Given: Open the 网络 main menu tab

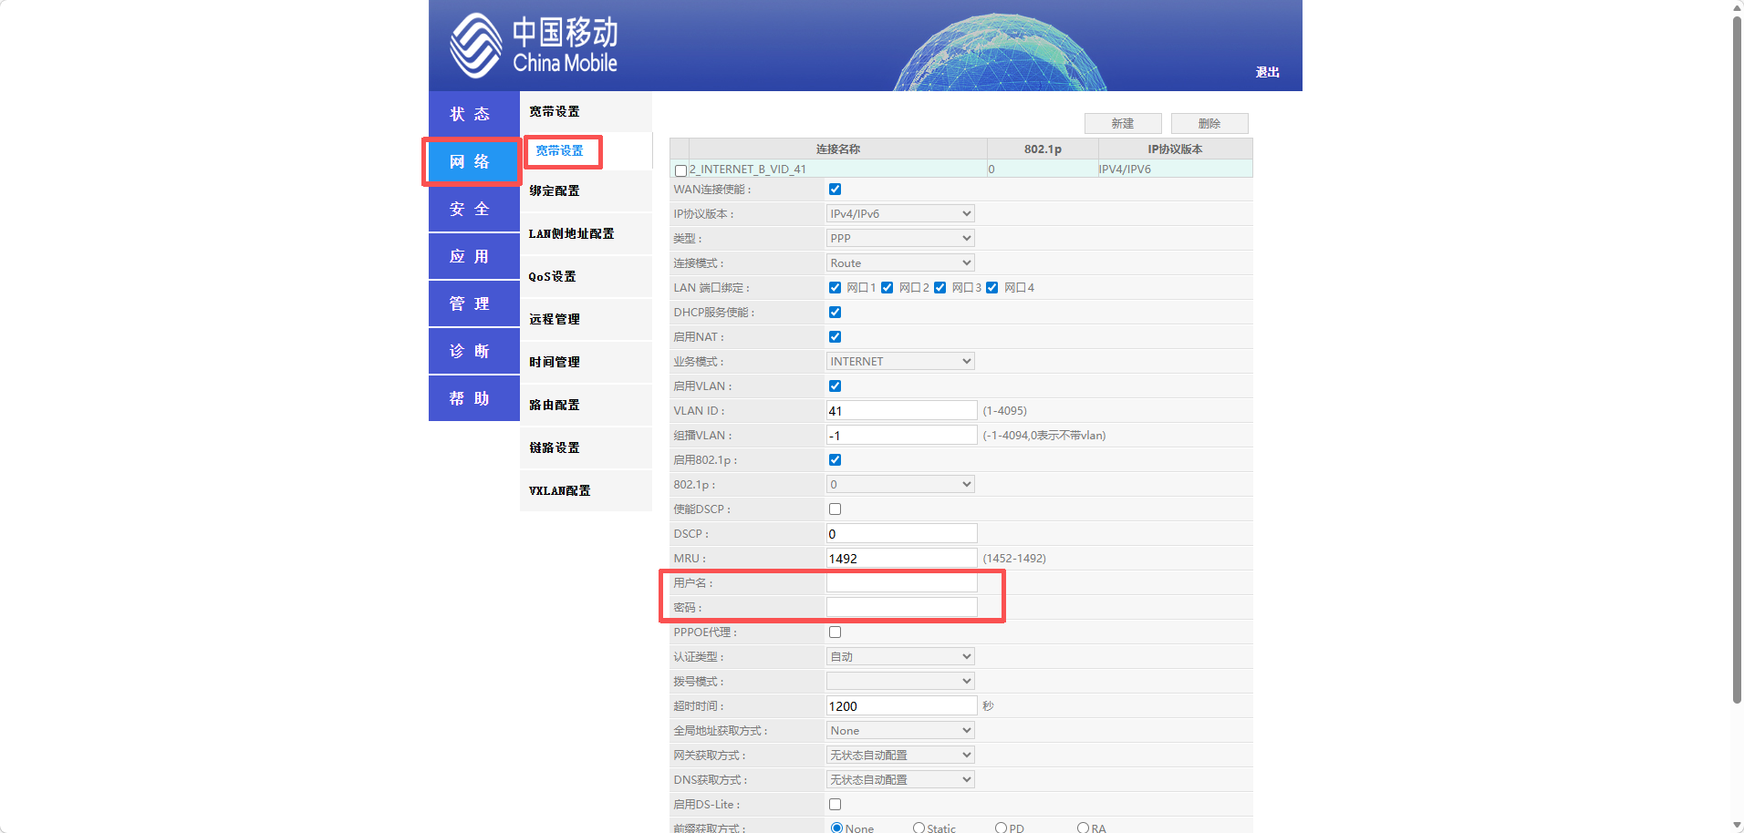Looking at the screenshot, I should 471,162.
